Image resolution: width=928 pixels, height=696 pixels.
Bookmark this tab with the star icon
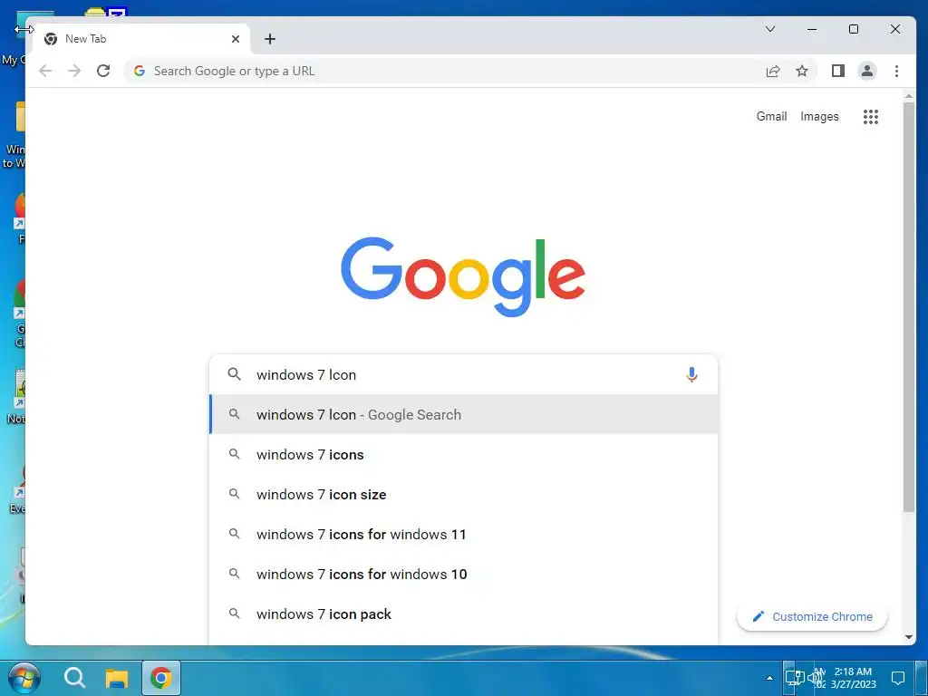(x=802, y=71)
